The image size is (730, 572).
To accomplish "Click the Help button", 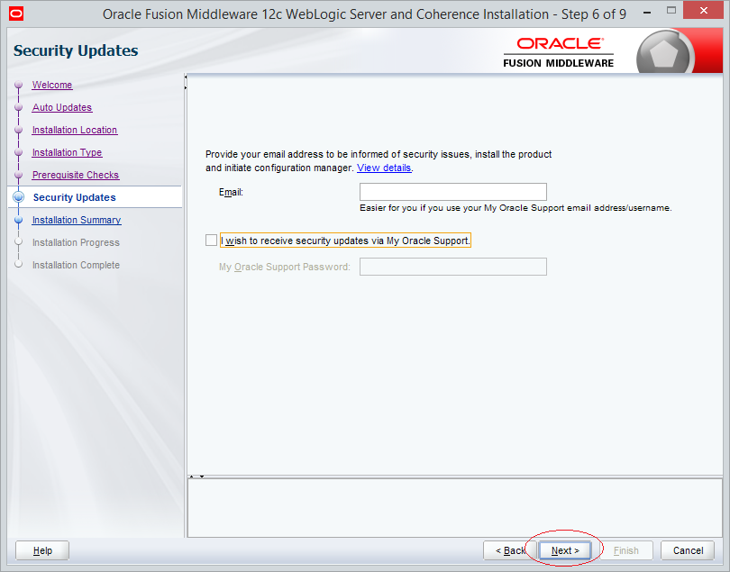I will point(42,550).
